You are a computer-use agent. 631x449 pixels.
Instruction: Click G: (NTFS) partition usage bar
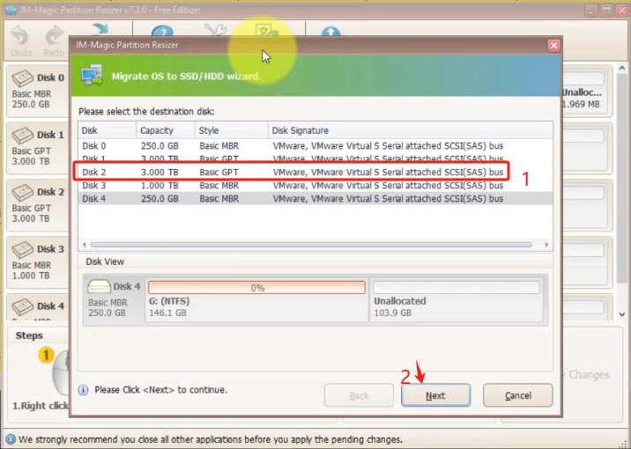click(256, 288)
